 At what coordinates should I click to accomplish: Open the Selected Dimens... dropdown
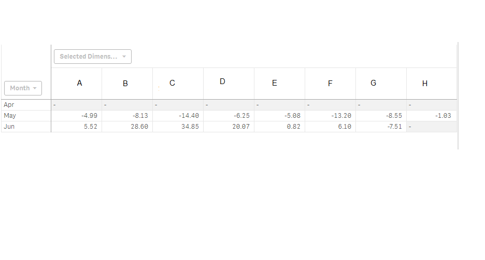tap(92, 57)
